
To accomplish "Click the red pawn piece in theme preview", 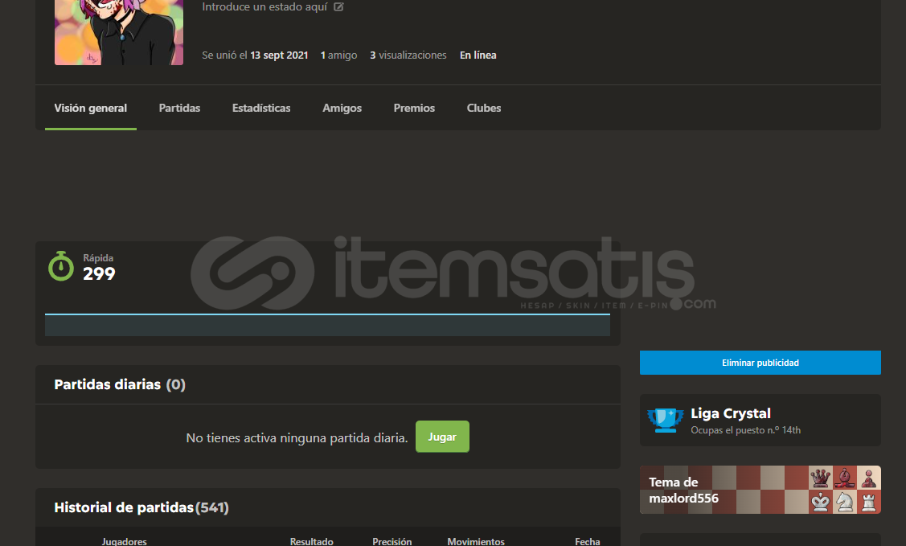I will coord(868,478).
